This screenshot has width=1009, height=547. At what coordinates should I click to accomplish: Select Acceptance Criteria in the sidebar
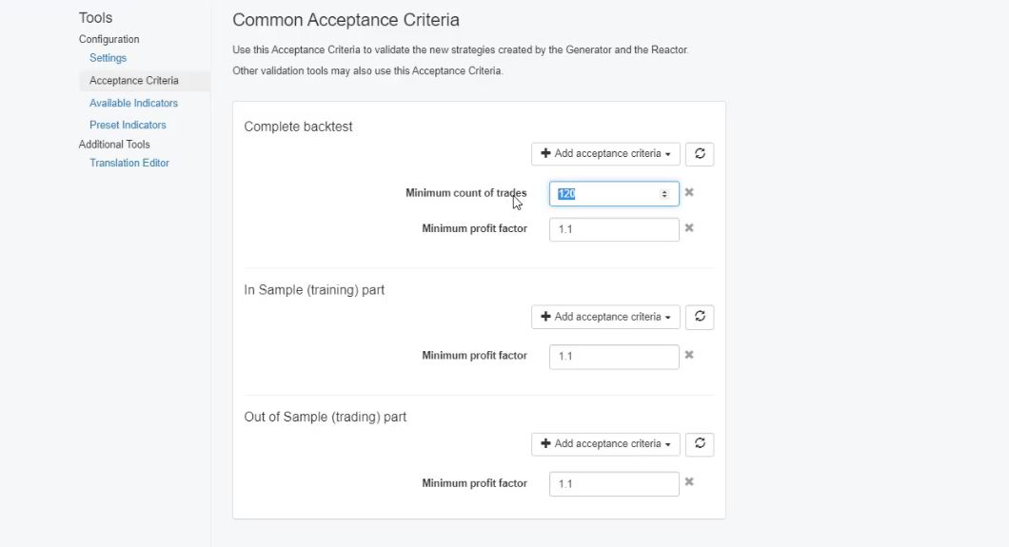[x=133, y=81]
